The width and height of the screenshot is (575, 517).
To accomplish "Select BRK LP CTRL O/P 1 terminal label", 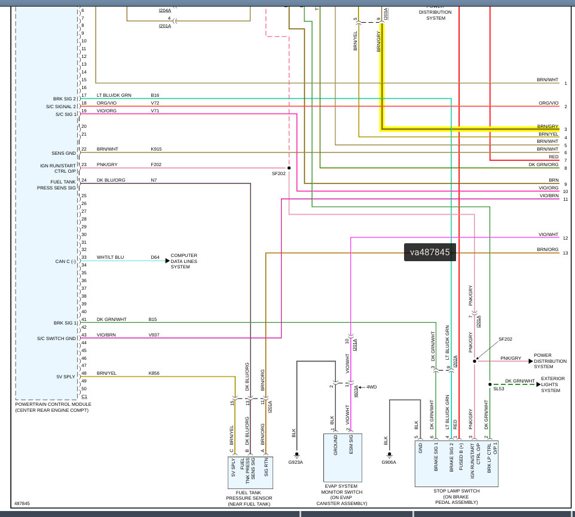I will tap(492, 458).
